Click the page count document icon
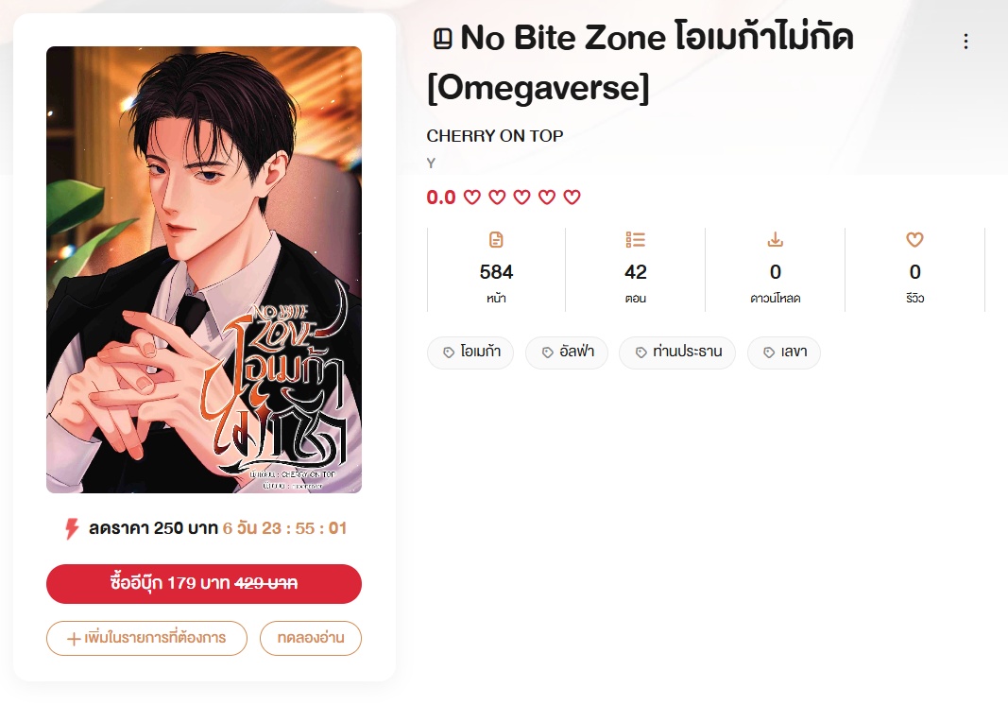This screenshot has width=1008, height=705. [x=496, y=240]
